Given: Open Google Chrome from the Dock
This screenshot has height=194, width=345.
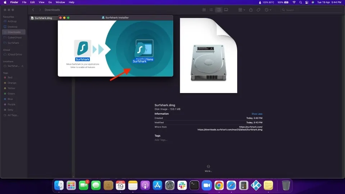Looking at the screenshot, I should pos(219,185).
